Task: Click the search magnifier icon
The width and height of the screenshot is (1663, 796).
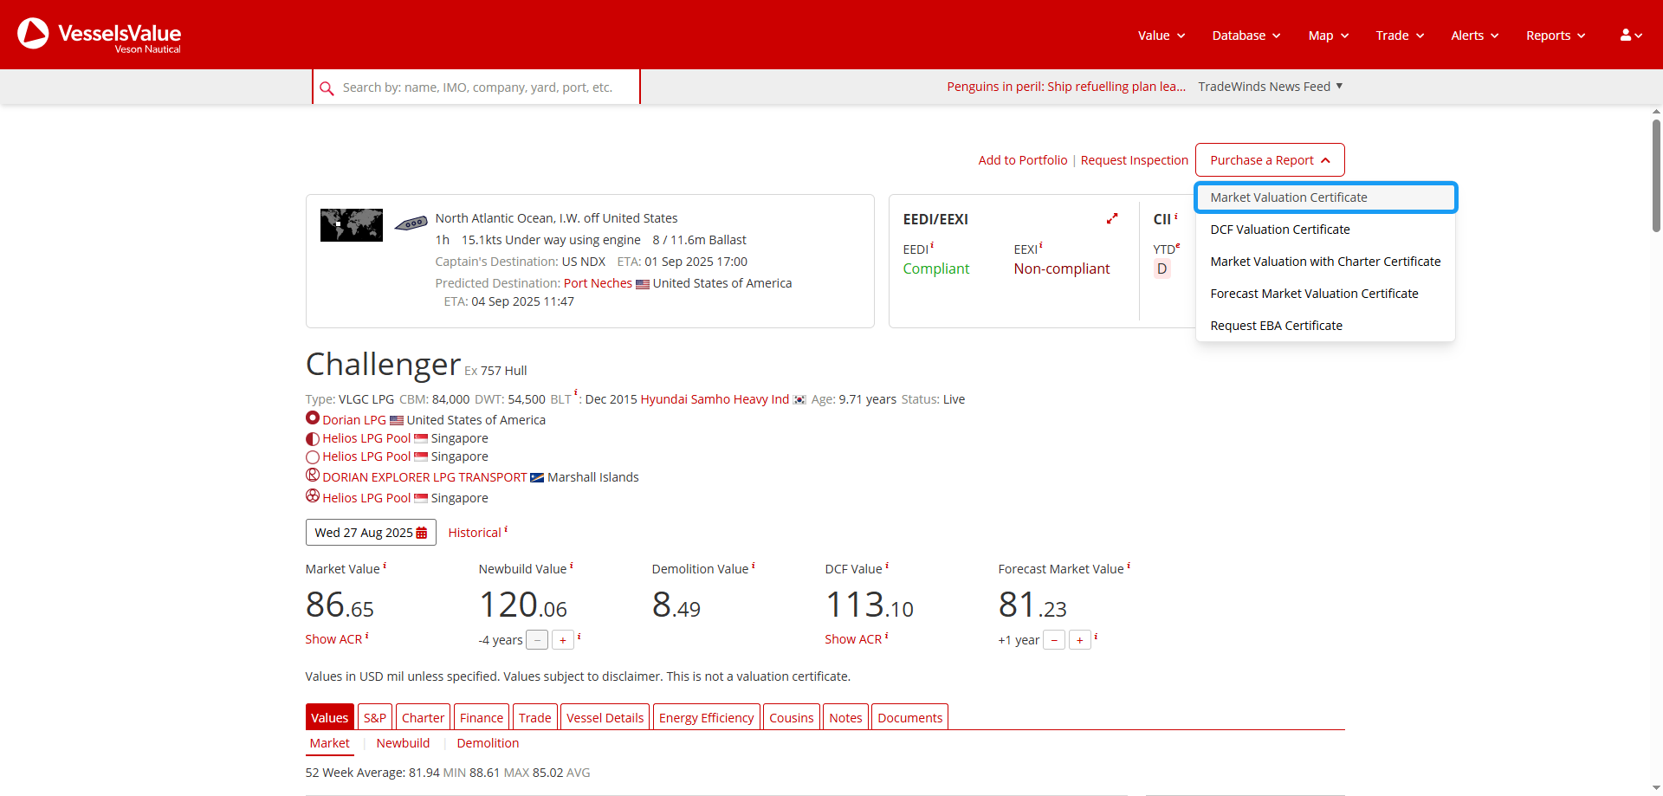Action: (327, 88)
